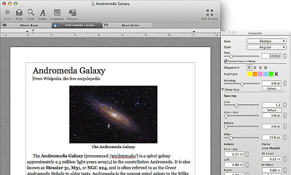Click the Before spacing slider
The width and height of the screenshot is (291, 175).
pyautogui.click(x=241, y=127)
